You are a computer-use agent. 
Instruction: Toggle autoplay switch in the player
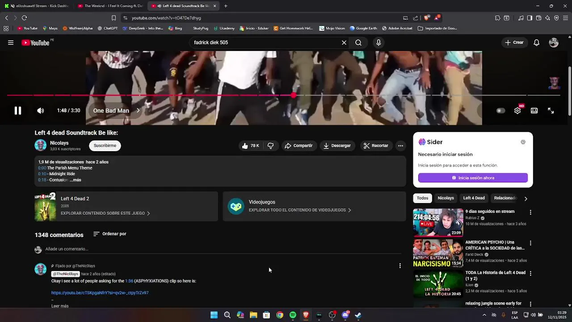click(500, 110)
